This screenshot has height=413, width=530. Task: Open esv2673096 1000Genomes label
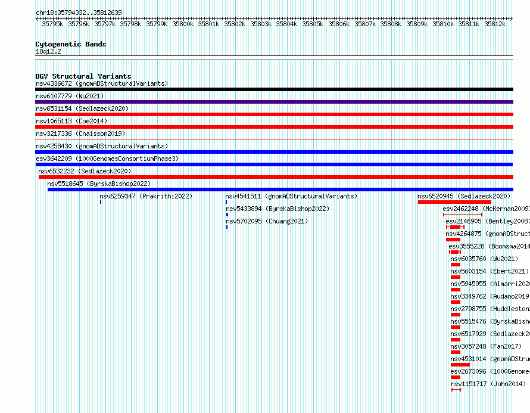[x=490, y=371]
